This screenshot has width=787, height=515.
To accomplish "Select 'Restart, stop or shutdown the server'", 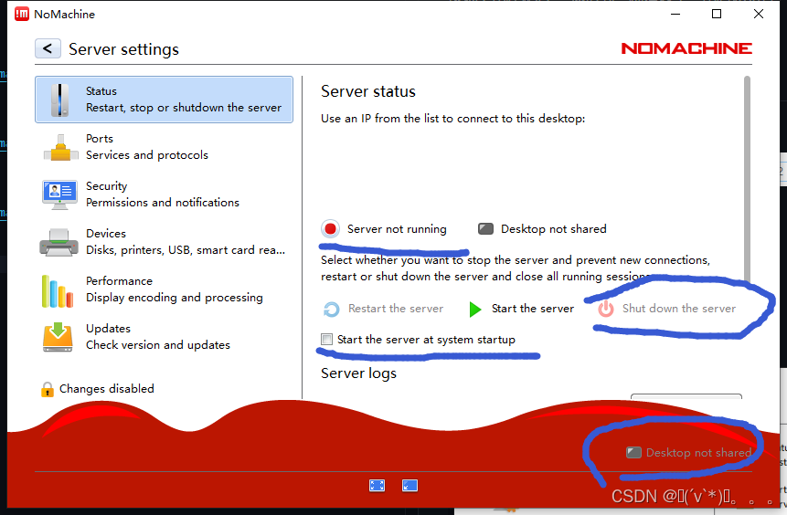I will pos(184,108).
